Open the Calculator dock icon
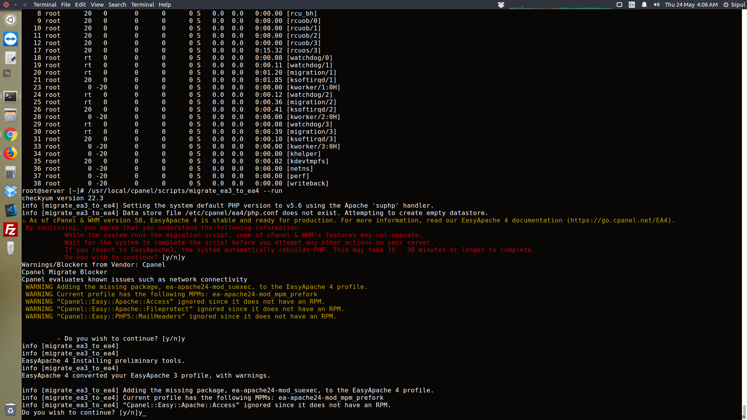747x420 pixels. [x=11, y=172]
